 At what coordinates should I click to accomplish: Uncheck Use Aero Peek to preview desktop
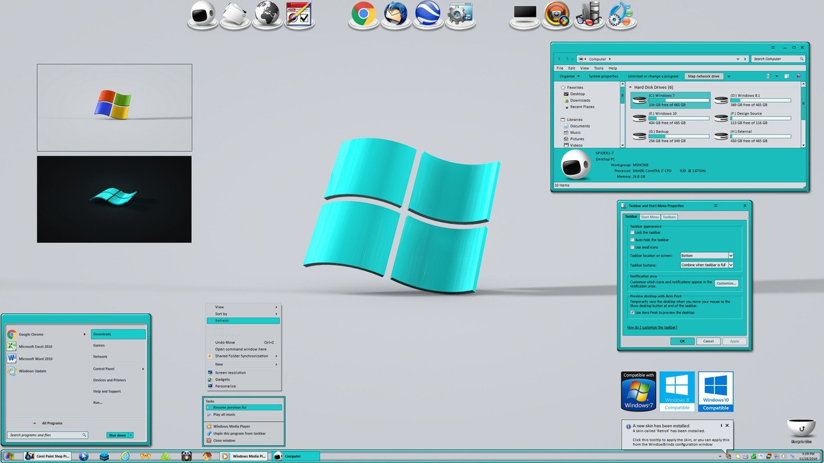[632, 313]
